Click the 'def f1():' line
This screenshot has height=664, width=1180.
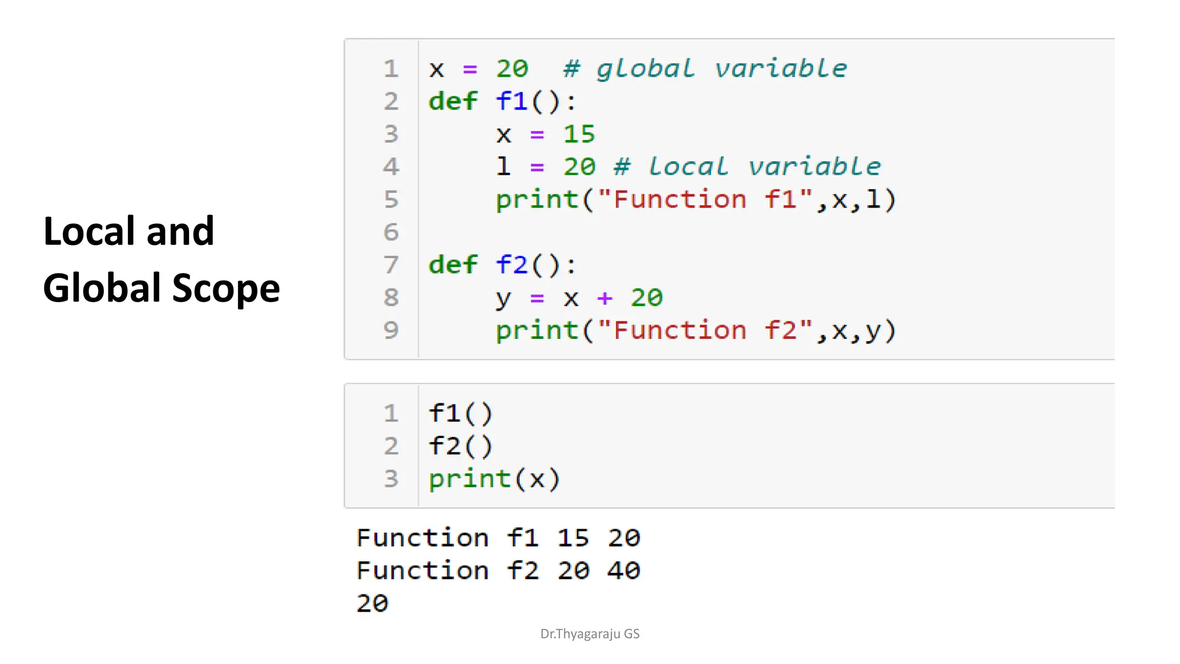tap(502, 101)
